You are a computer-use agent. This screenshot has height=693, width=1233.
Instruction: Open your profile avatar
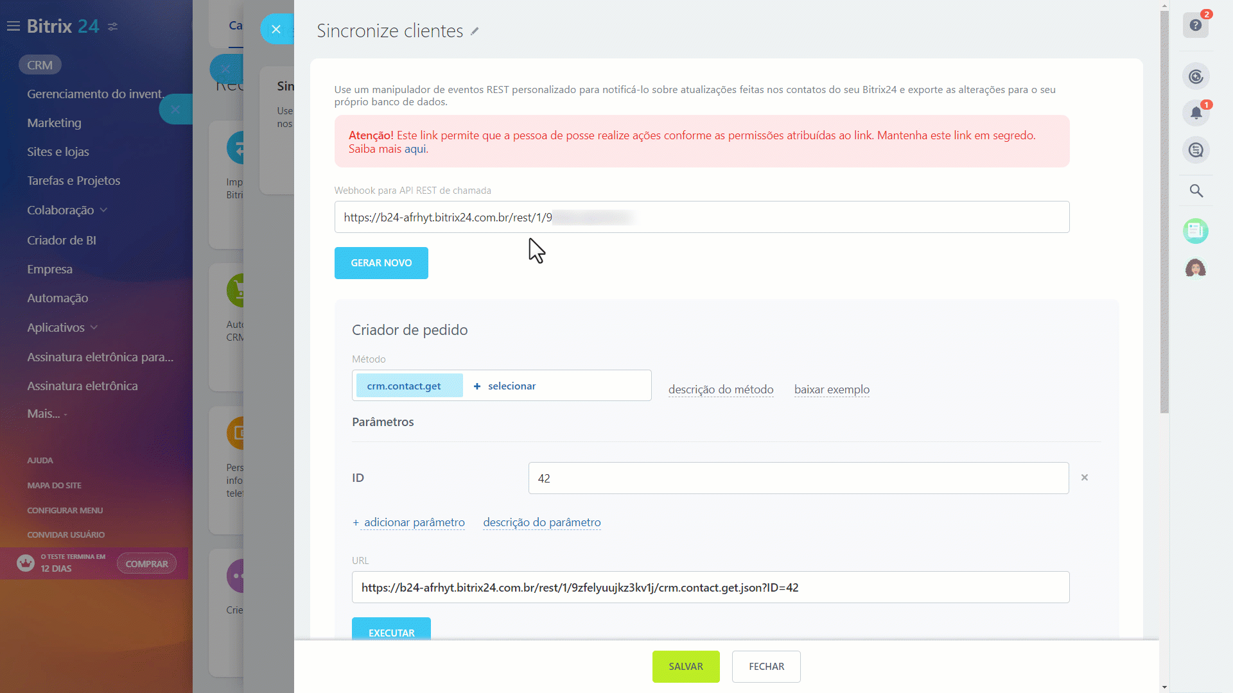pyautogui.click(x=1196, y=268)
